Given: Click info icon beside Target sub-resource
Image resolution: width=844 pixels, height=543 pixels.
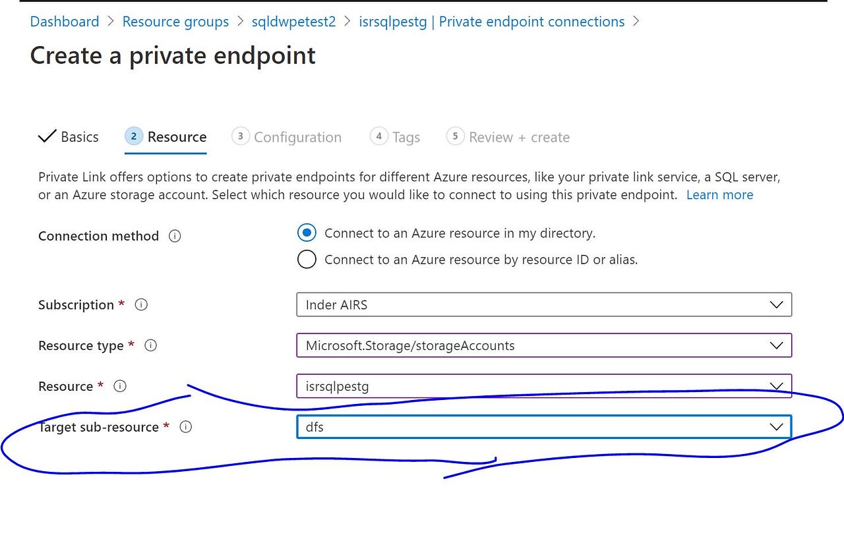Looking at the screenshot, I should pyautogui.click(x=186, y=427).
